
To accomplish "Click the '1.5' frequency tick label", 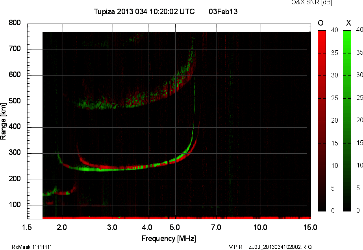I will [x=27, y=228].
